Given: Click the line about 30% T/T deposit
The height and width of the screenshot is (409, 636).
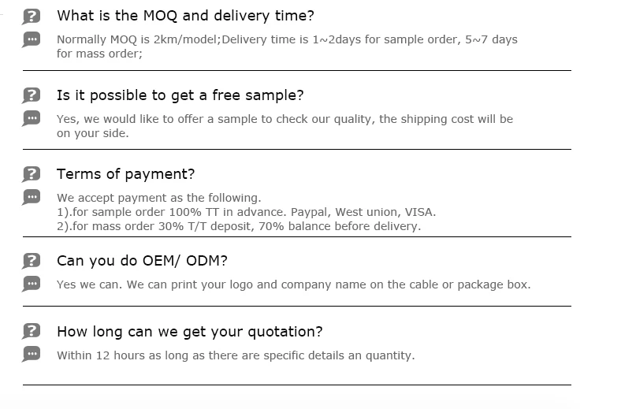Looking at the screenshot, I should (x=239, y=226).
